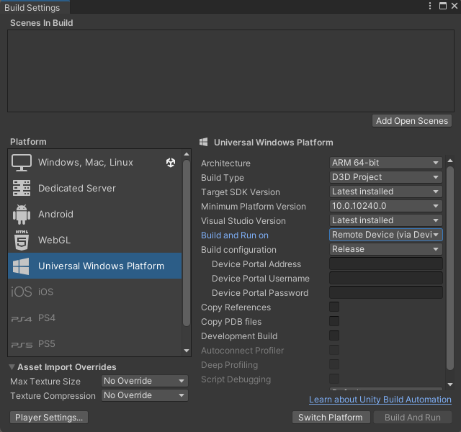The image size is (461, 432).
Task: Select the PS5 platform label
Action: [x=47, y=343]
